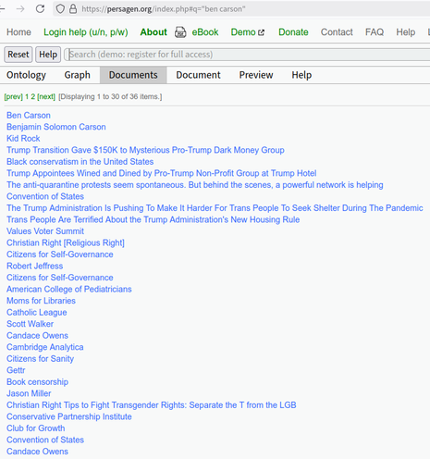Open the Help tab in the tab row

(x=301, y=75)
